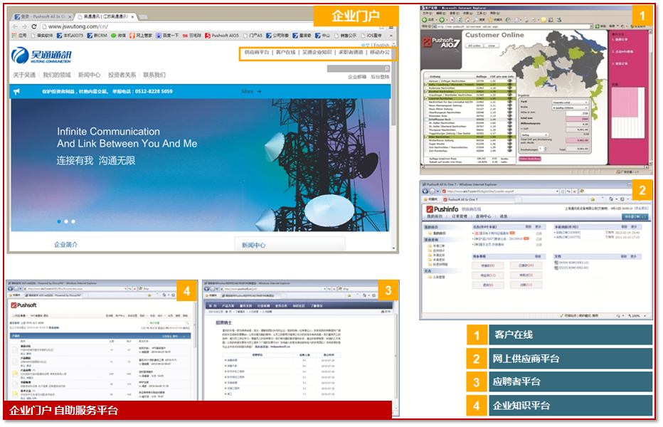This screenshot has height=427, width=663.
Task: Toggle checkbox of Schaffhauser Bock row
Action: [x=427, y=120]
